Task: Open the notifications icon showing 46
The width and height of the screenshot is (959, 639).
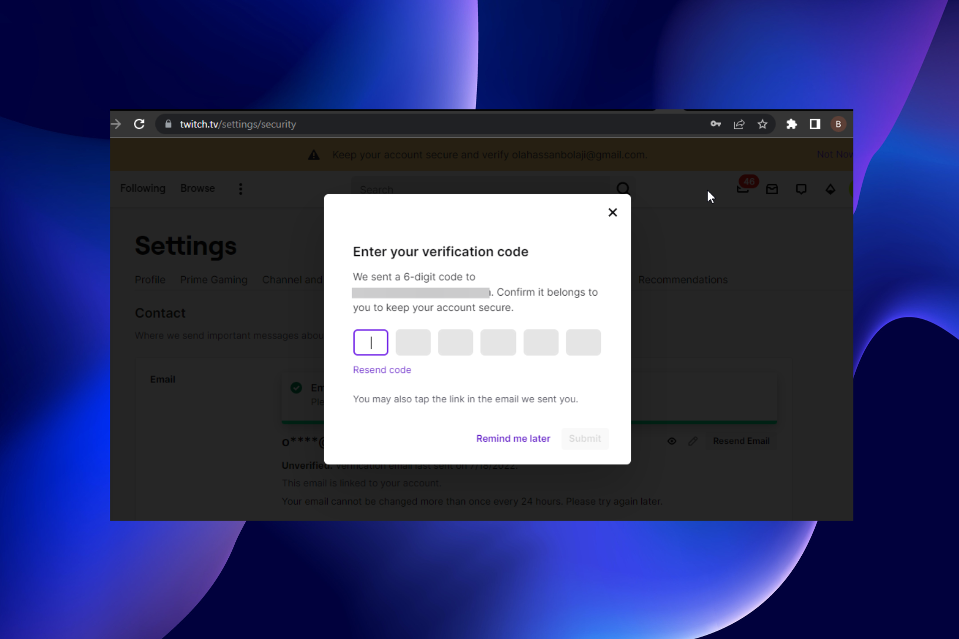Action: (743, 189)
